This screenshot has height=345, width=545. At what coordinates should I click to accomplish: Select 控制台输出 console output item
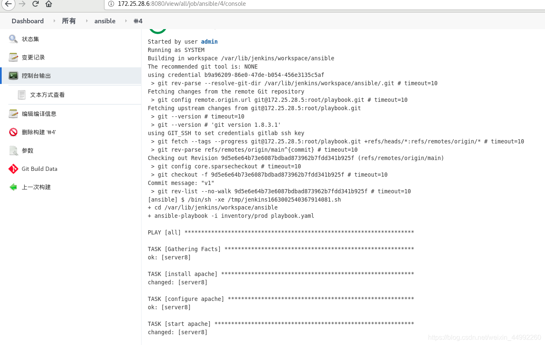coord(36,76)
